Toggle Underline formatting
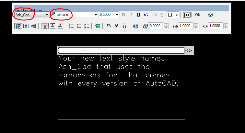This screenshot has width=245, height=133. tap(138, 15)
